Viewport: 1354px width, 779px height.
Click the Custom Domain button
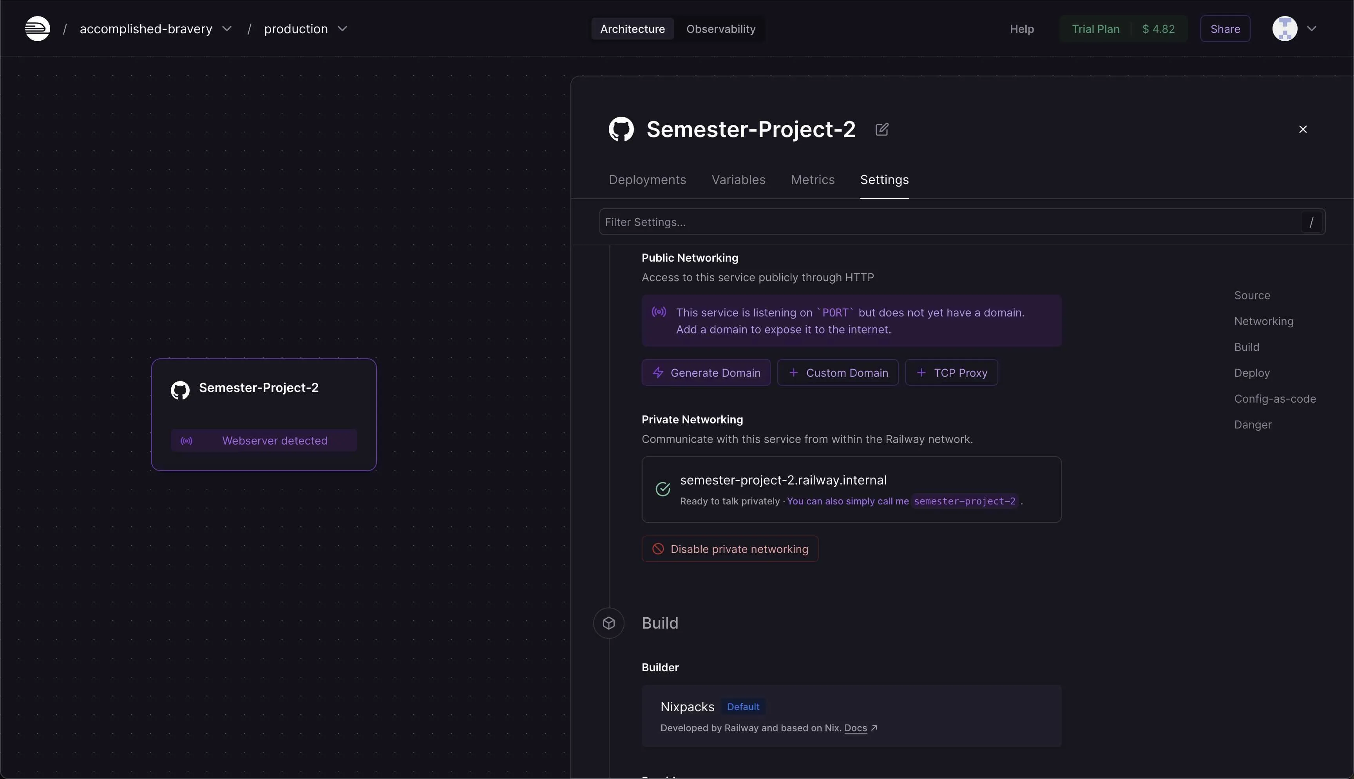[838, 373]
